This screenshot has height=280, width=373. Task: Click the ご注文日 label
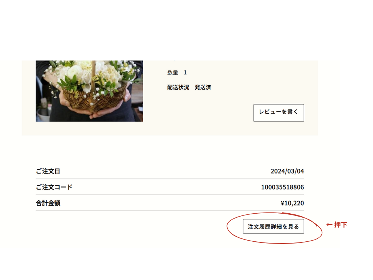click(x=48, y=171)
